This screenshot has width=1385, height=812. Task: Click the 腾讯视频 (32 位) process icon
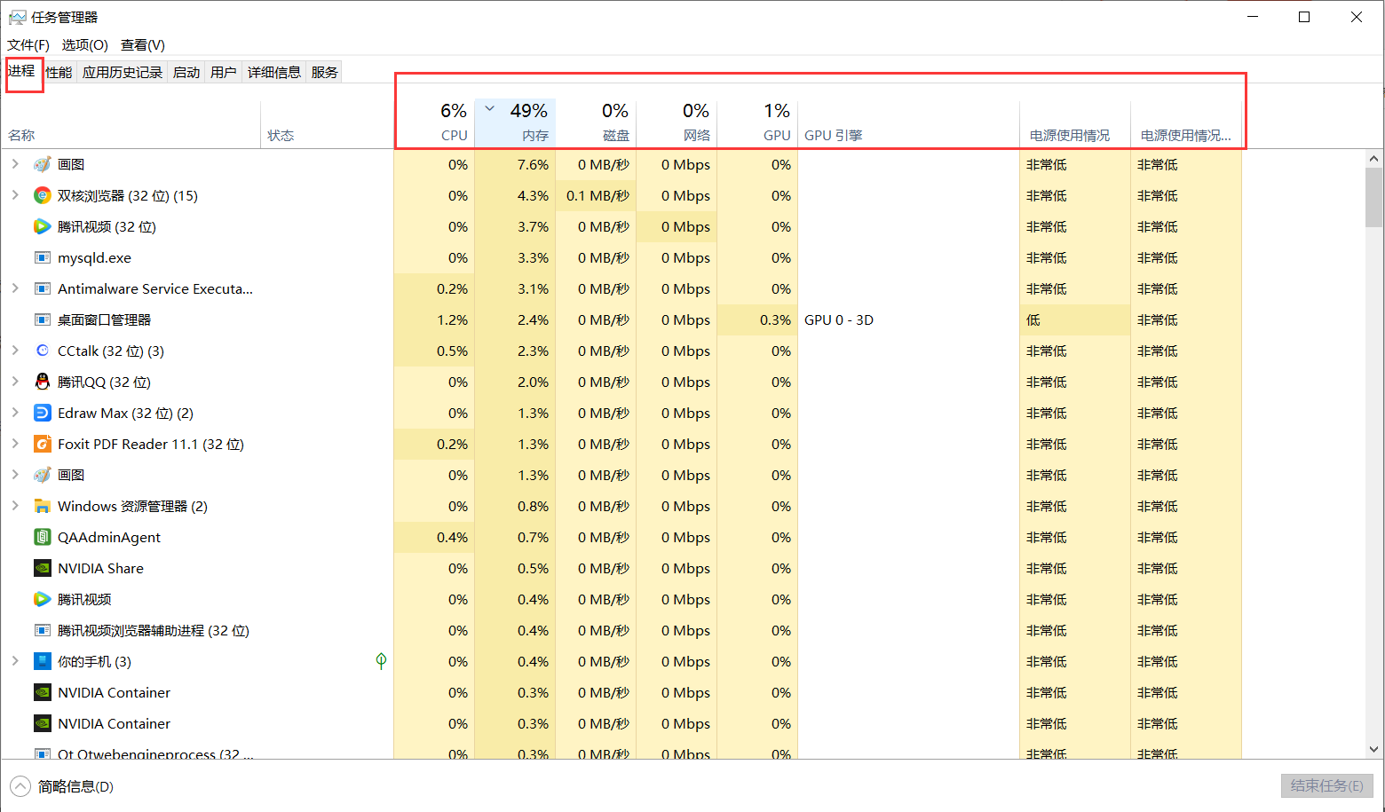click(x=42, y=226)
